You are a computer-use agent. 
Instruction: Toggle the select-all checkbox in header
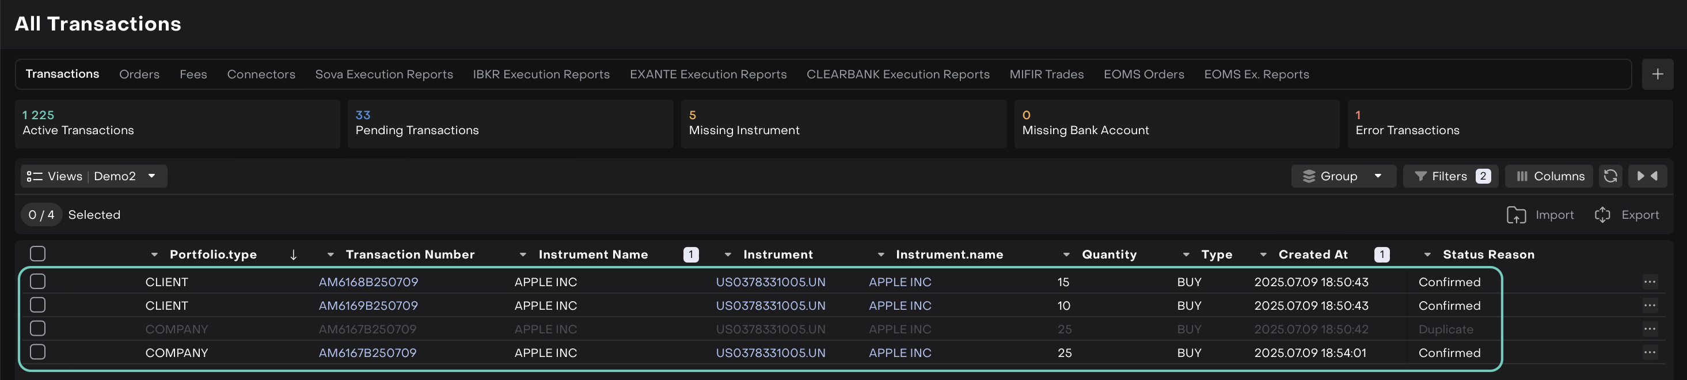(38, 253)
